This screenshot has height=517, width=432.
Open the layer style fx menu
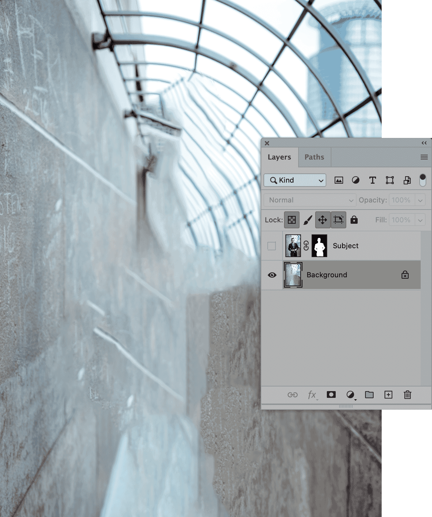(312, 395)
